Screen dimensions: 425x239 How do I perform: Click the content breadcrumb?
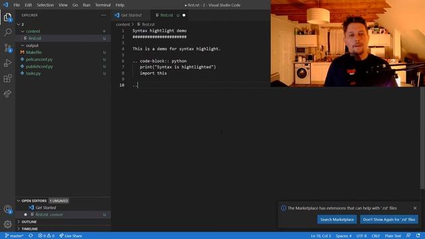tap(123, 25)
